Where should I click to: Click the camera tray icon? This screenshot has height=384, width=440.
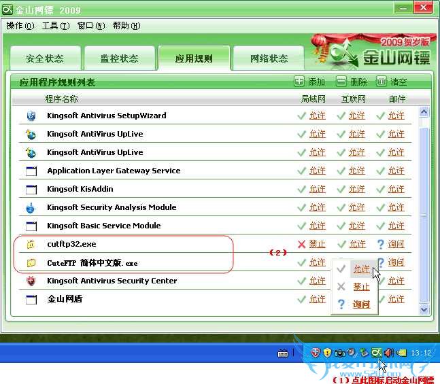[339, 353]
